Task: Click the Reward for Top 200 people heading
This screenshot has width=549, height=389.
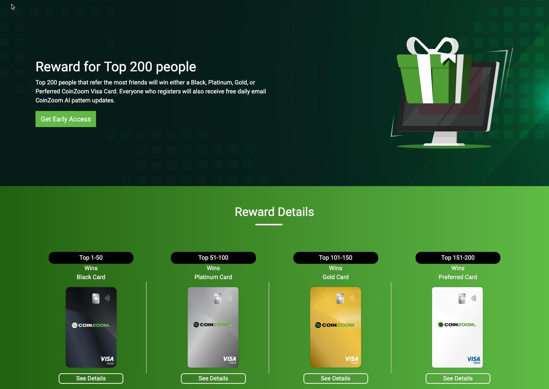Action: [116, 67]
